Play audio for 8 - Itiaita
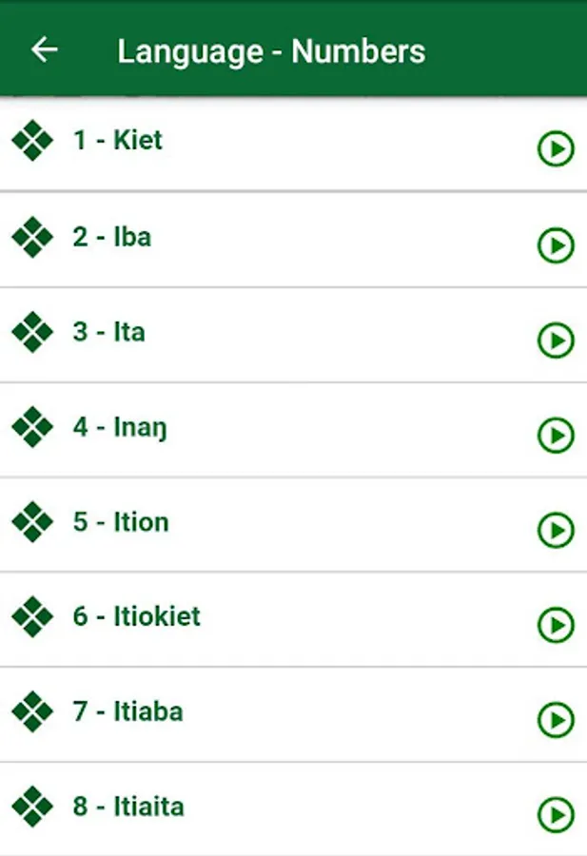The height and width of the screenshot is (856, 587). click(556, 815)
